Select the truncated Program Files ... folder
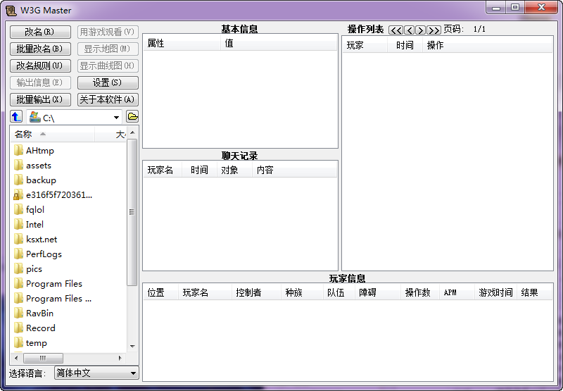This screenshot has width=563, height=391. coord(58,299)
